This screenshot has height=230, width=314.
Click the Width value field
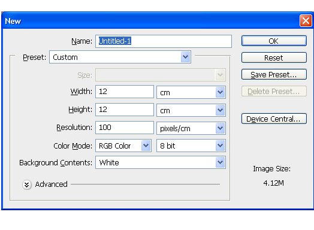coord(125,92)
